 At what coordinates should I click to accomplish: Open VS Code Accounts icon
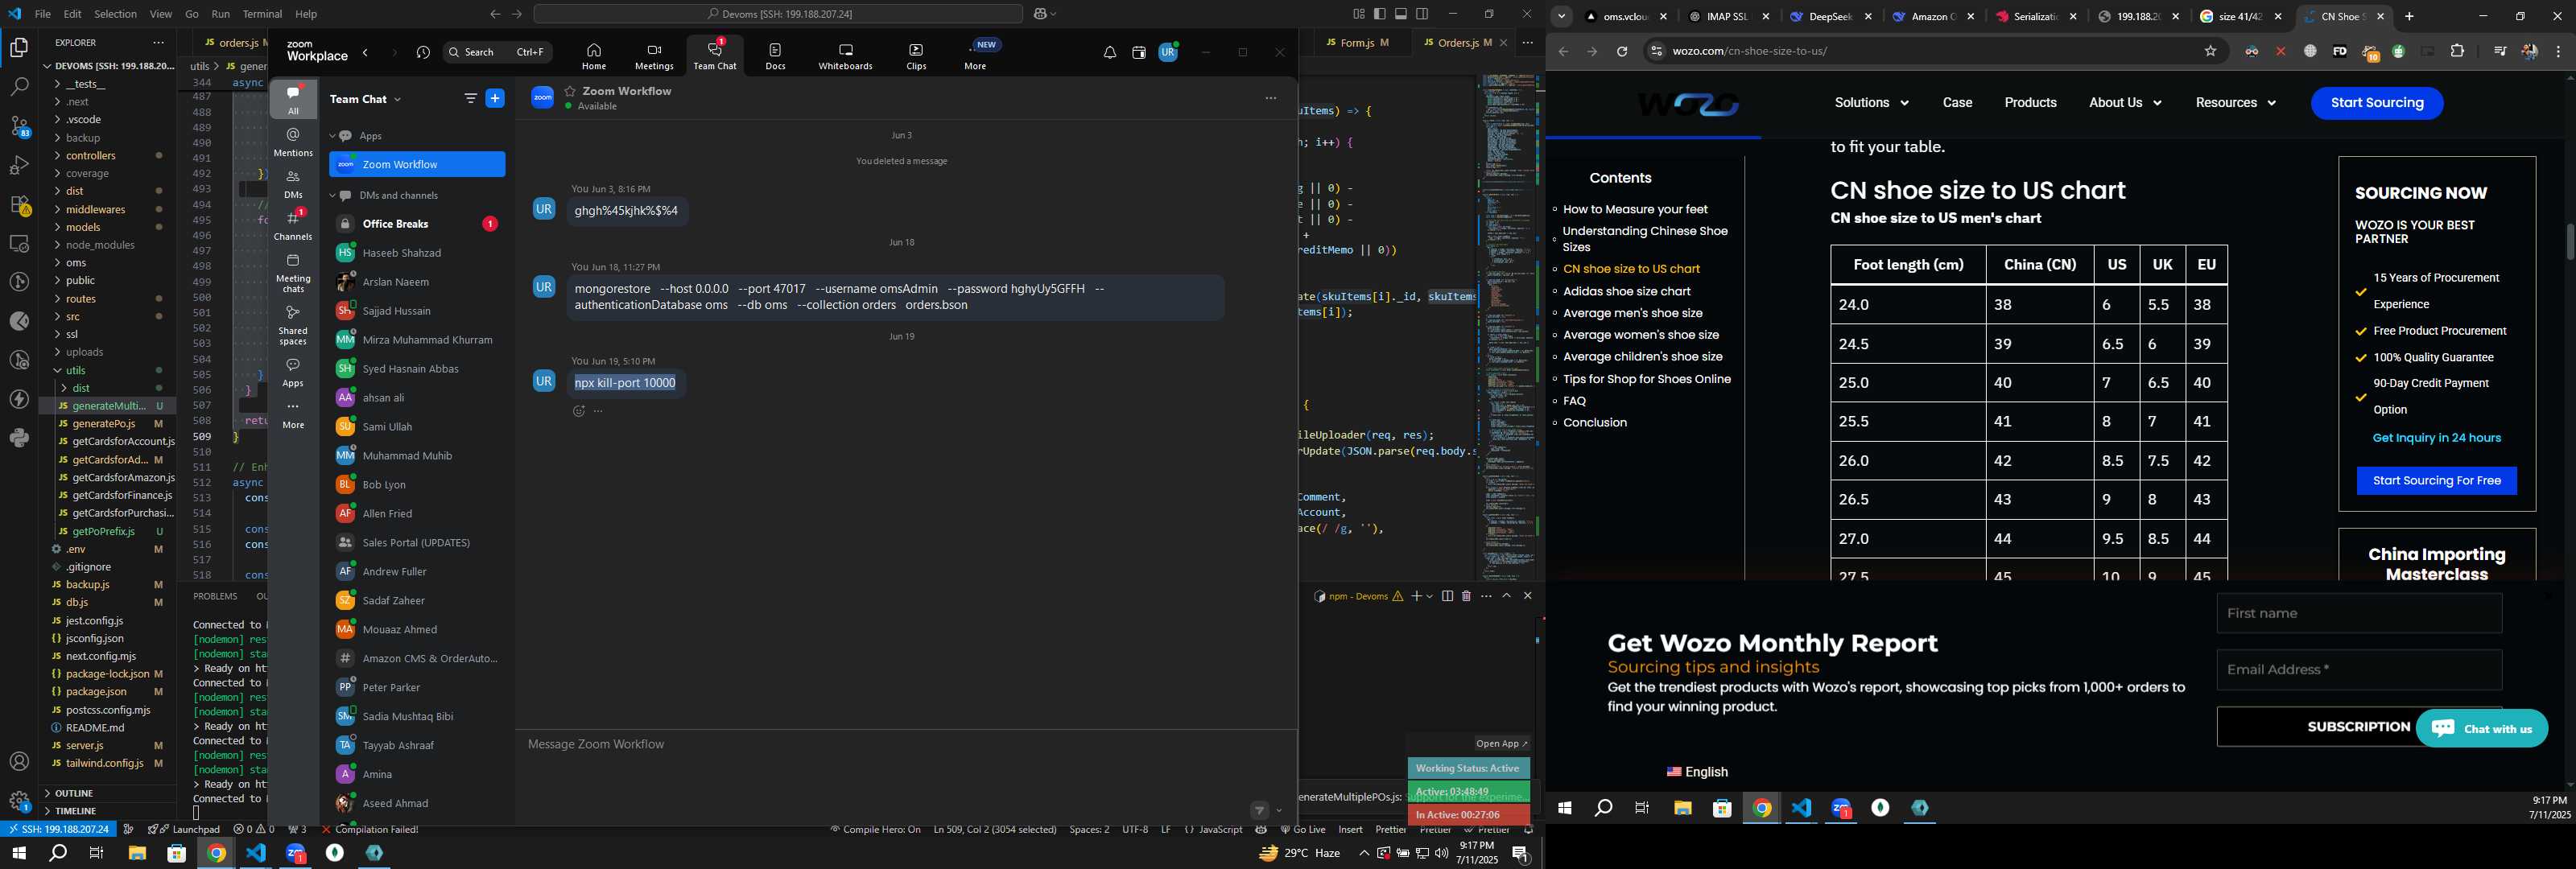coord(19,762)
